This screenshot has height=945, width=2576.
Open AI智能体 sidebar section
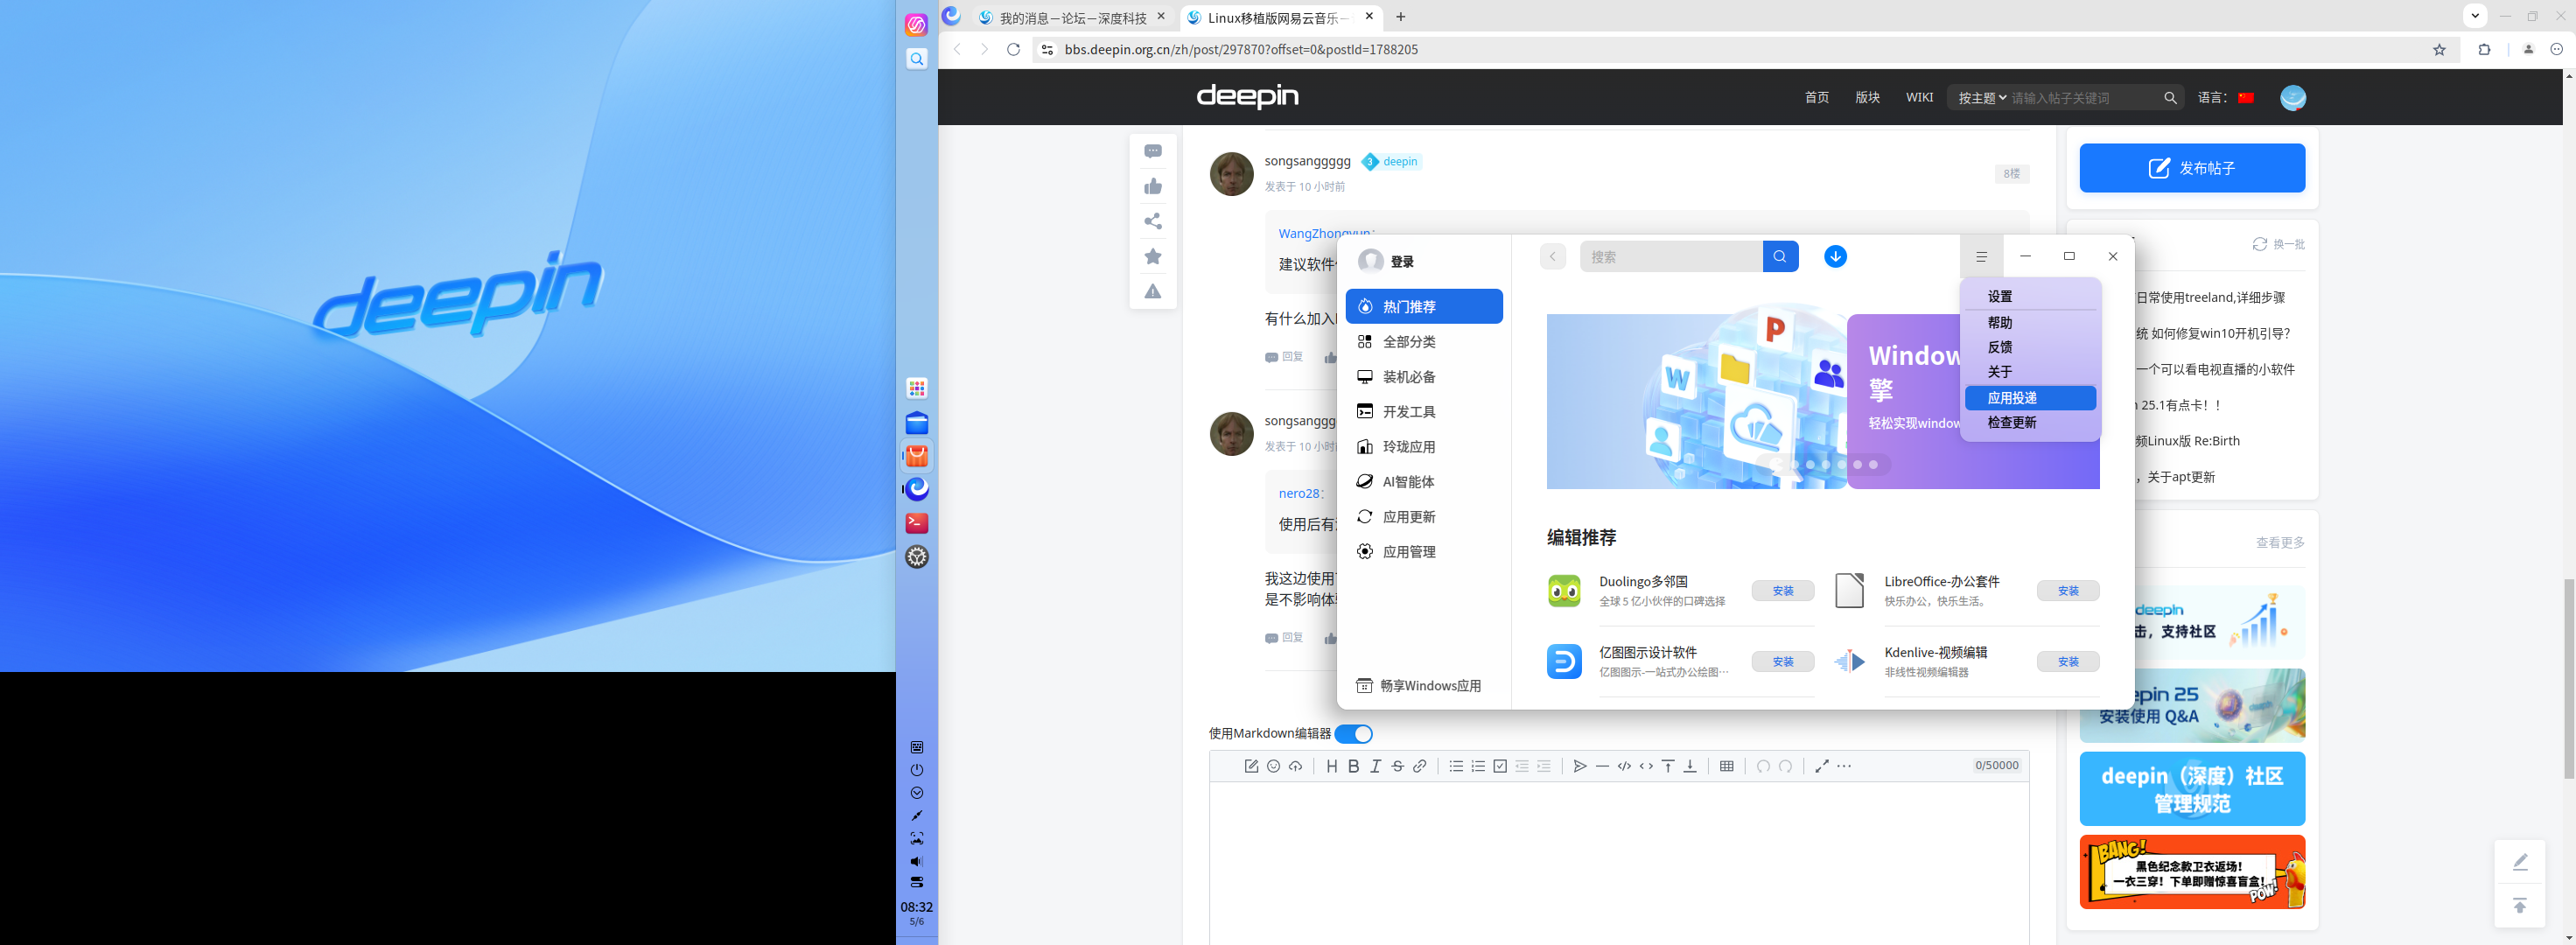coord(1424,482)
